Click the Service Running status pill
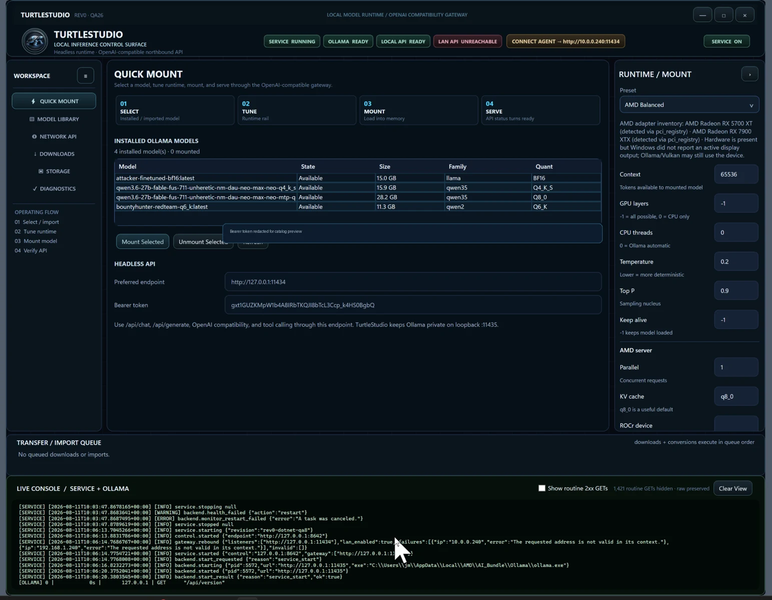This screenshot has width=772, height=600. [292, 41]
